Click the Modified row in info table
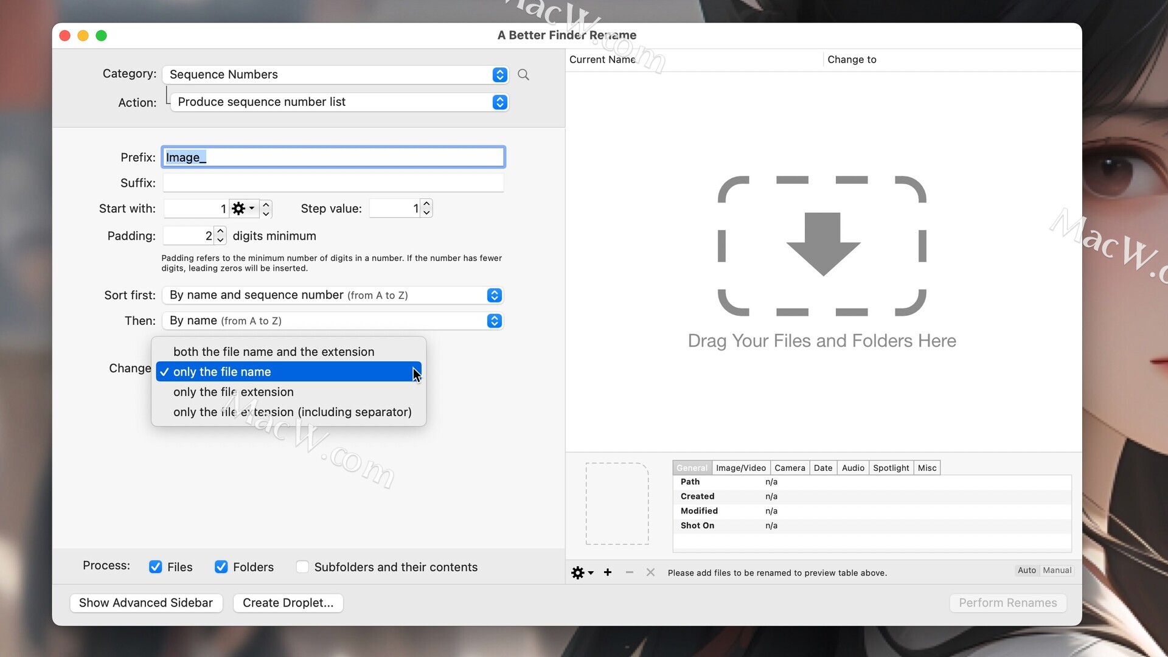 [x=872, y=511]
